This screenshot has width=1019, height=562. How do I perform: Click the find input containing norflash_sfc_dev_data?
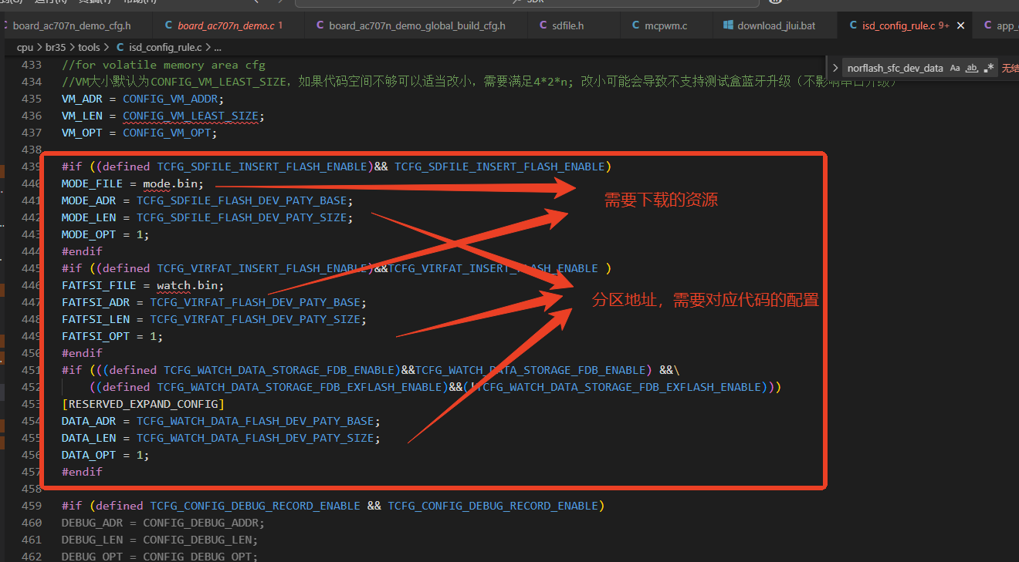click(x=895, y=68)
